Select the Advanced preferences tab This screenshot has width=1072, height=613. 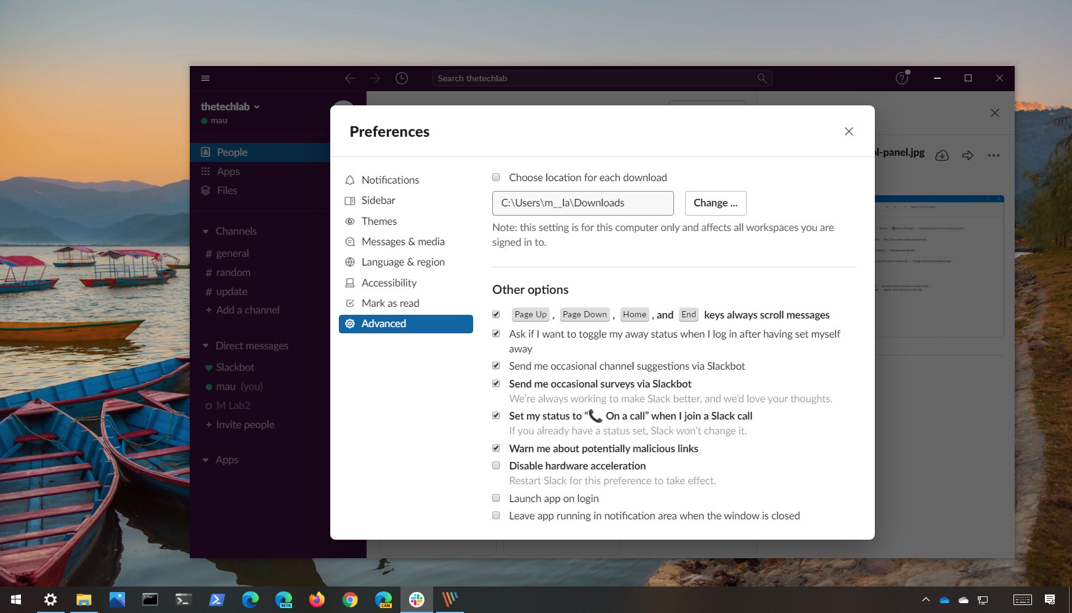406,323
